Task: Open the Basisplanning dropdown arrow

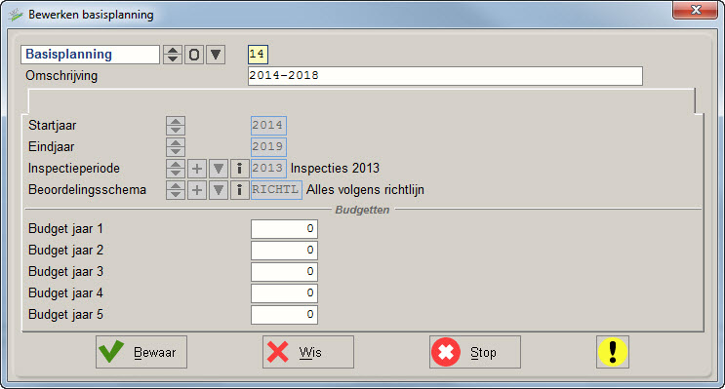Action: (216, 55)
